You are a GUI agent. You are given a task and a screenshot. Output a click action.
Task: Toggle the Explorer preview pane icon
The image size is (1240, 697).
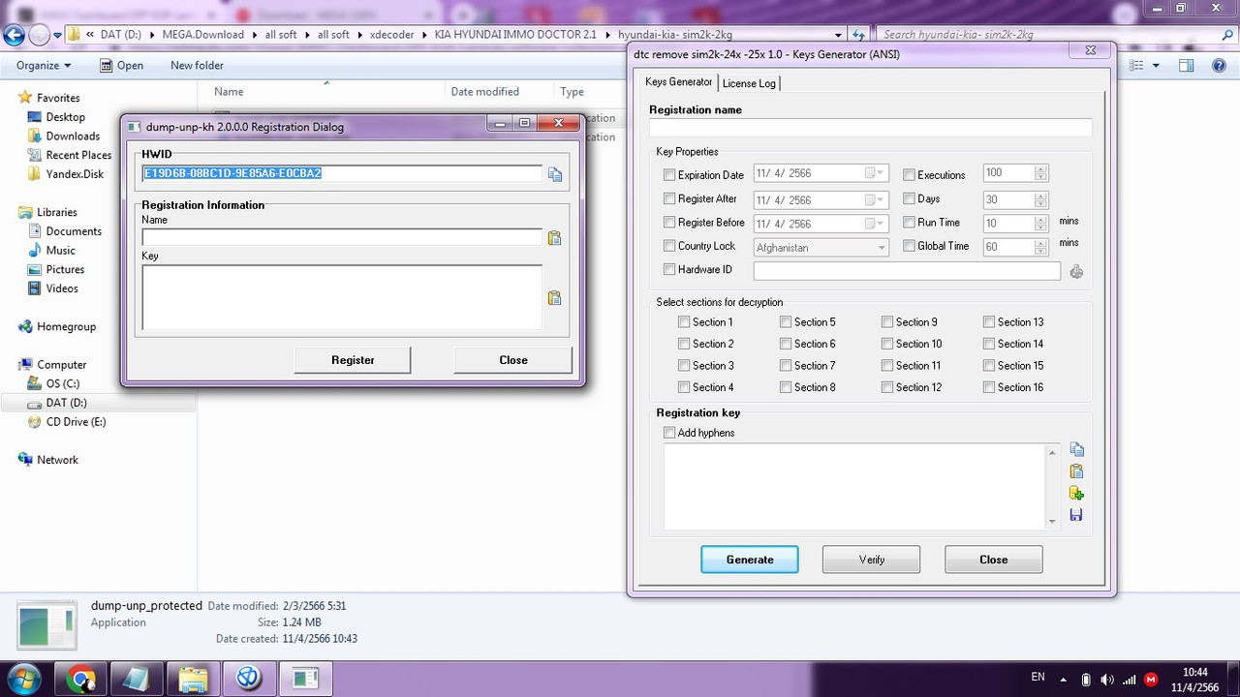[1186, 66]
